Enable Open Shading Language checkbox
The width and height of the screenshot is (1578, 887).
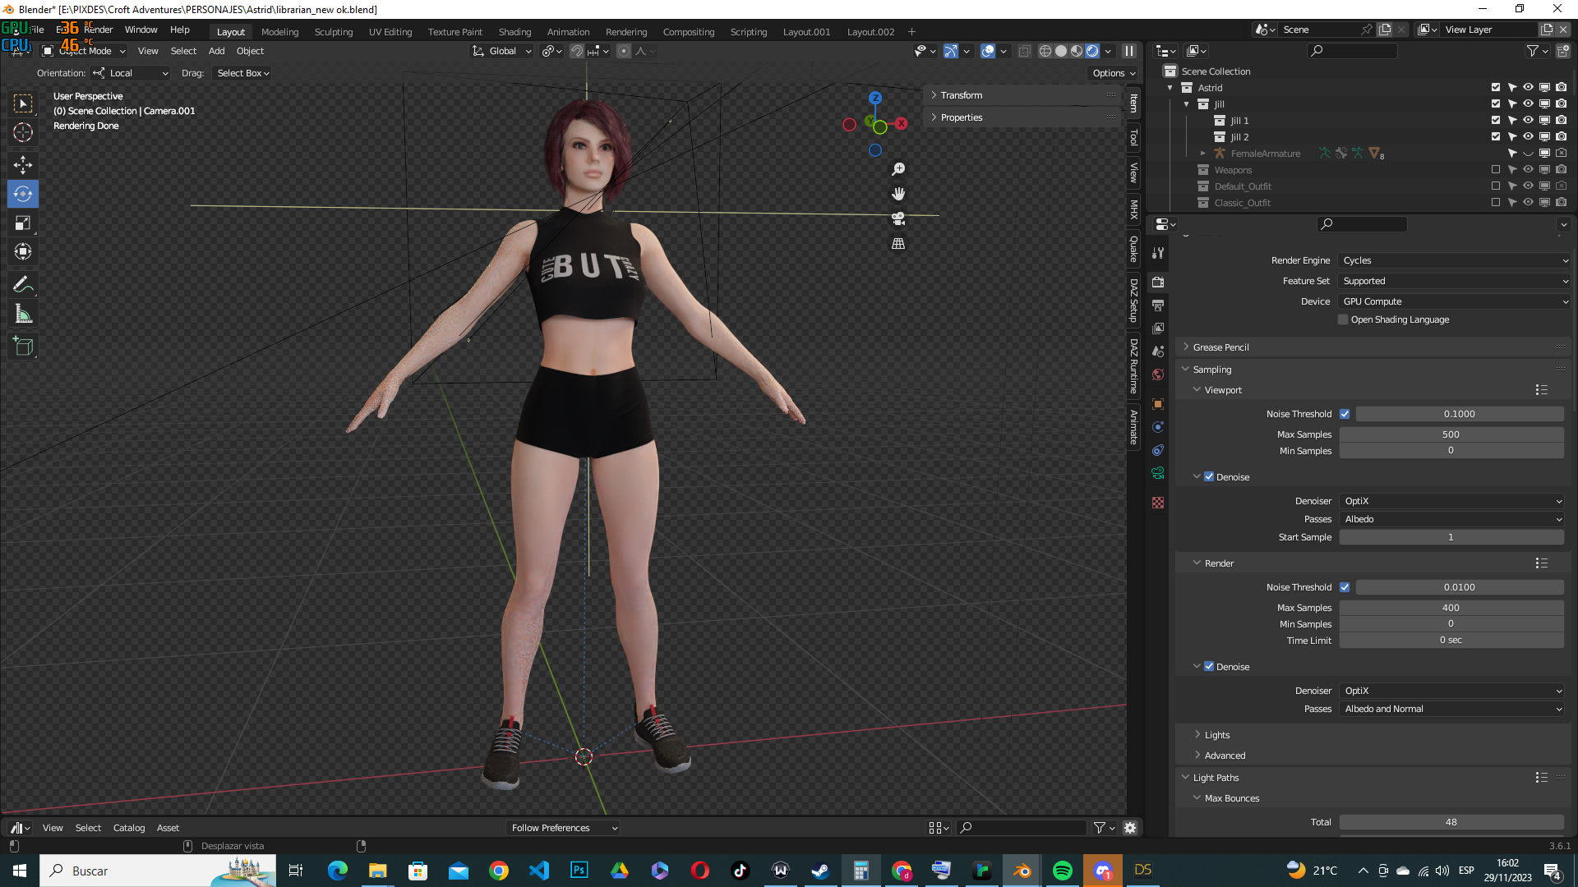tap(1343, 320)
